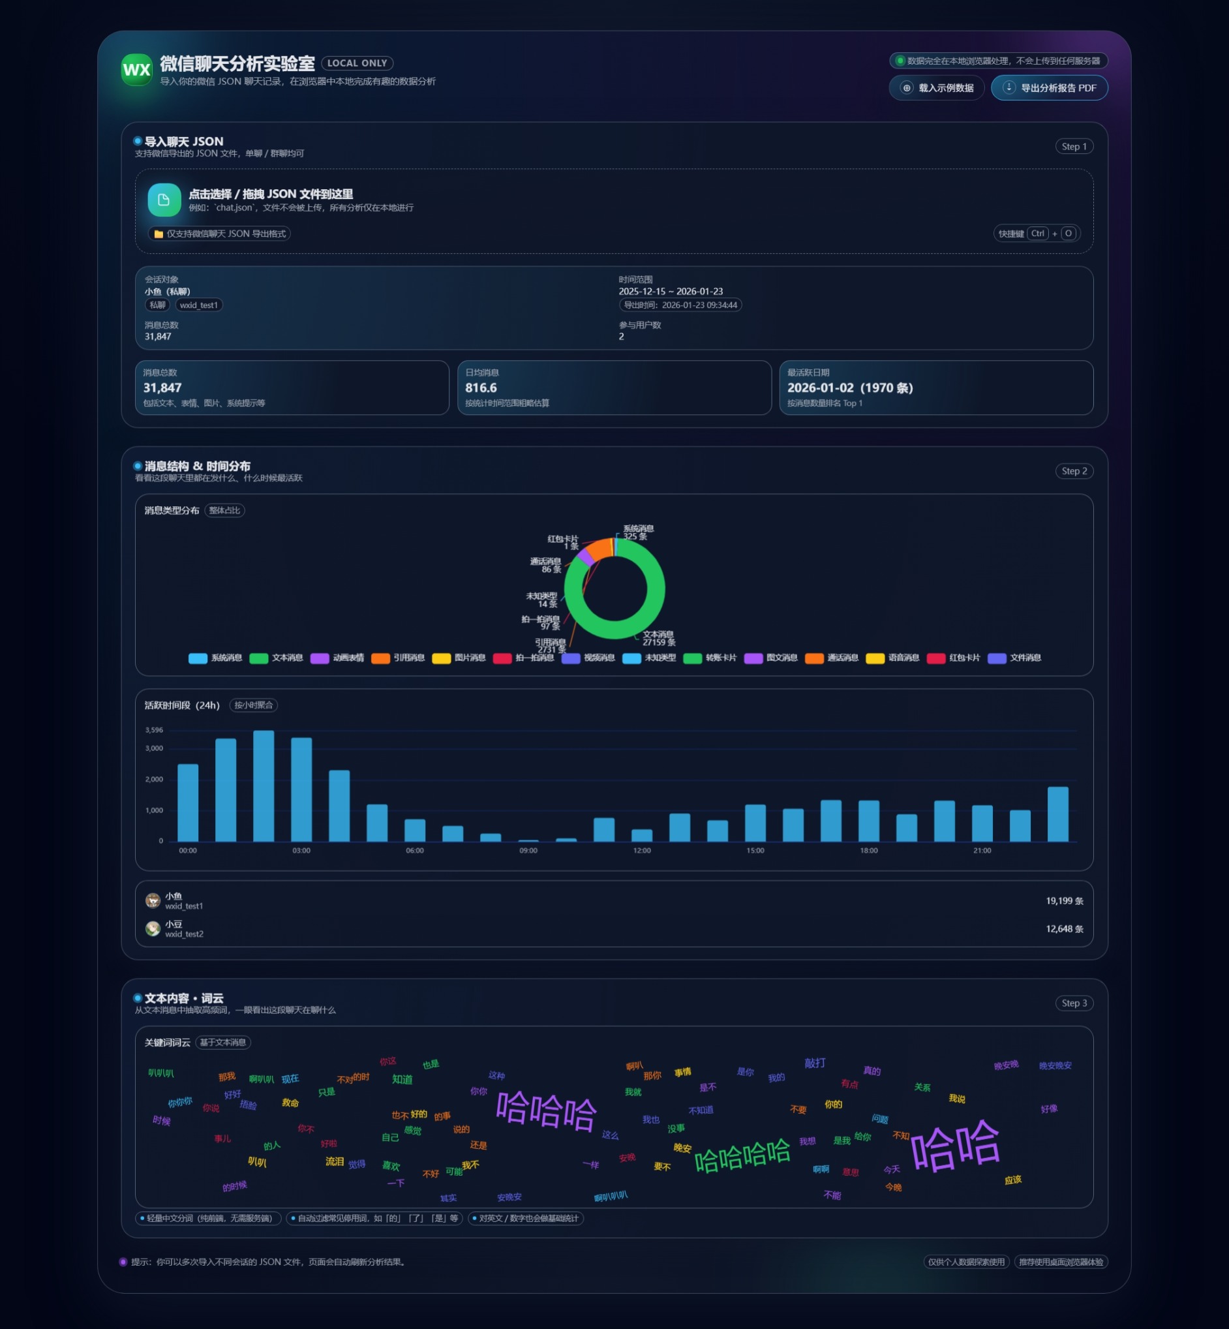Click the tallest bar in hourly activity chart
The height and width of the screenshot is (1329, 1229).
pos(264,786)
